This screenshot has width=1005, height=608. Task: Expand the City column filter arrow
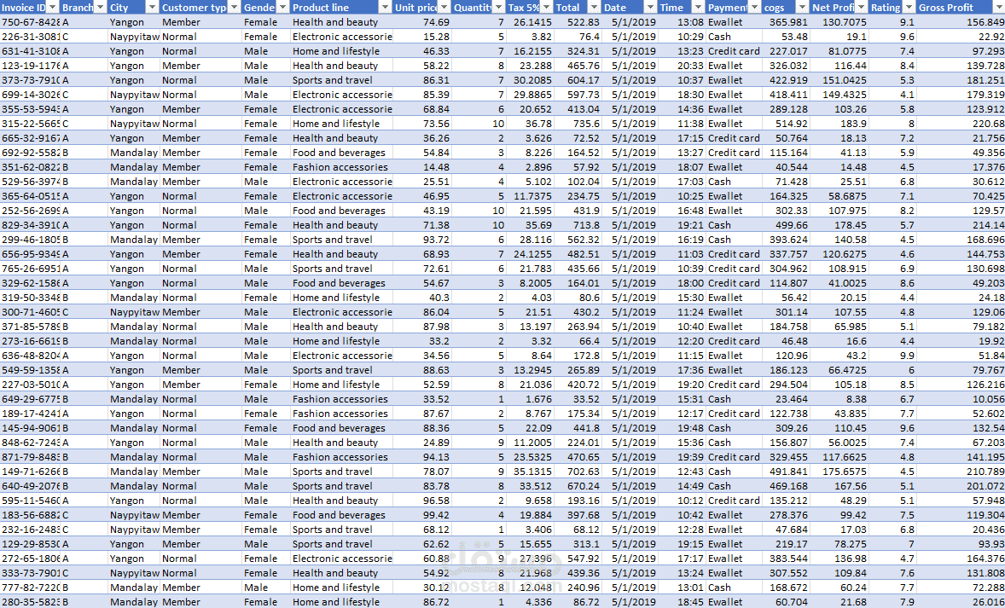tap(152, 8)
